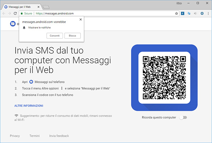The height and width of the screenshot is (143, 212).
Task: Open the translate extension icon
Action: coord(189,13)
